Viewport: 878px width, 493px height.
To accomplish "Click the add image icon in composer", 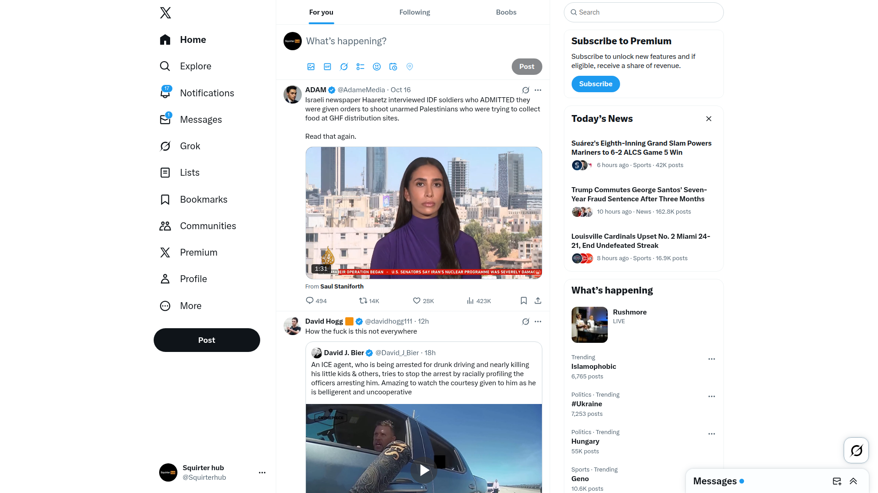I will click(x=311, y=67).
